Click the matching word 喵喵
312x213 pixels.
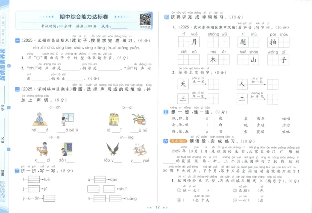click(286, 119)
